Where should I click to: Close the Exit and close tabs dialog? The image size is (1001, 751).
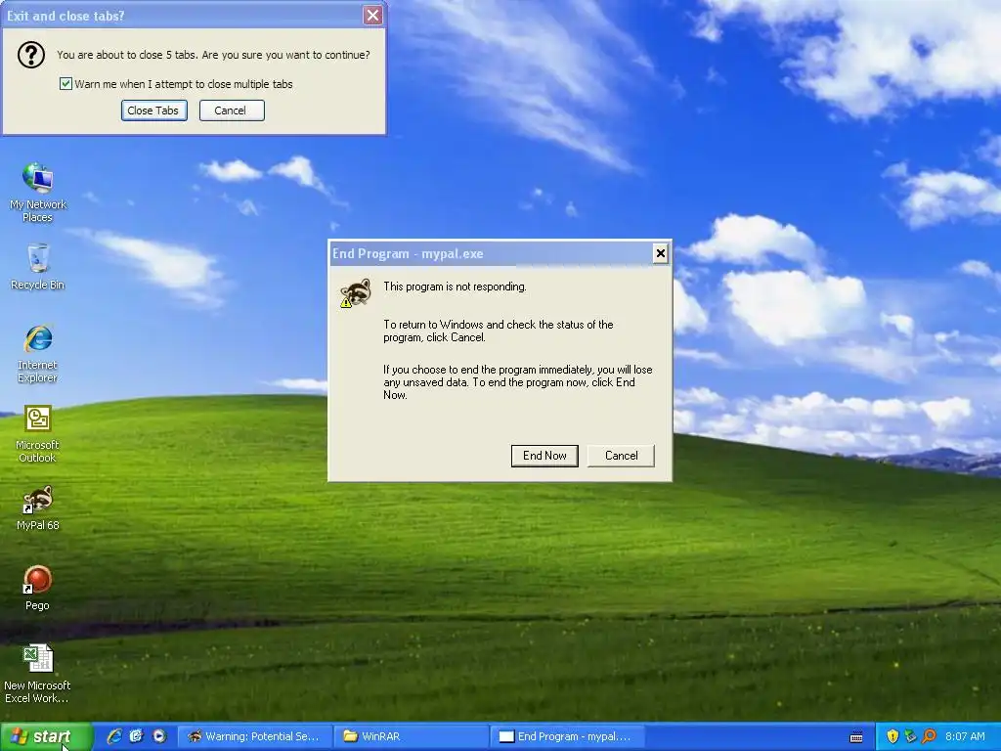(x=372, y=16)
